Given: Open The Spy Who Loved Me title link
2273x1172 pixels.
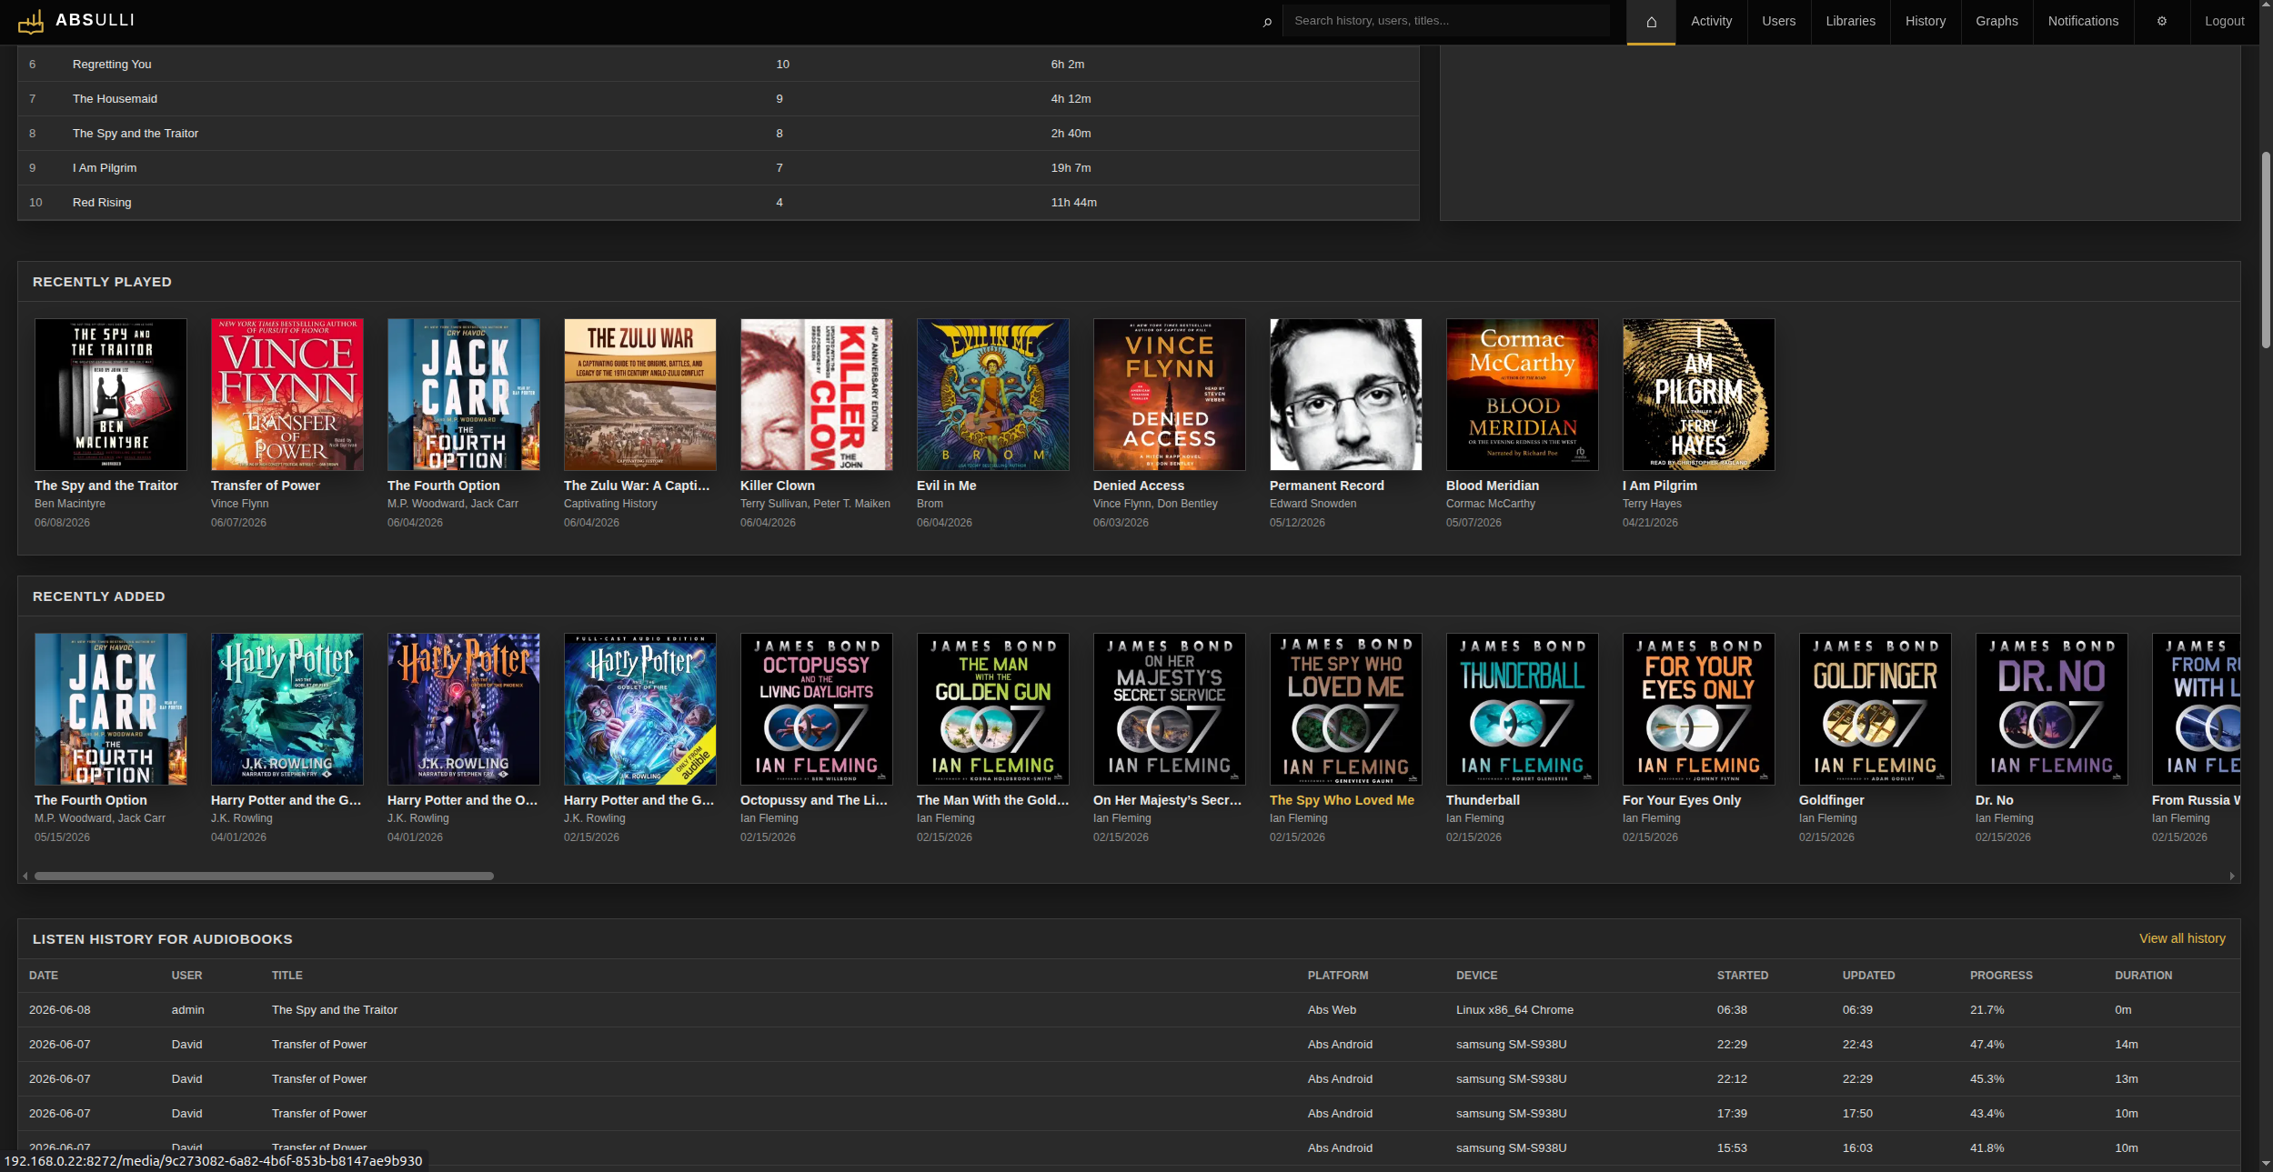Looking at the screenshot, I should [1342, 800].
